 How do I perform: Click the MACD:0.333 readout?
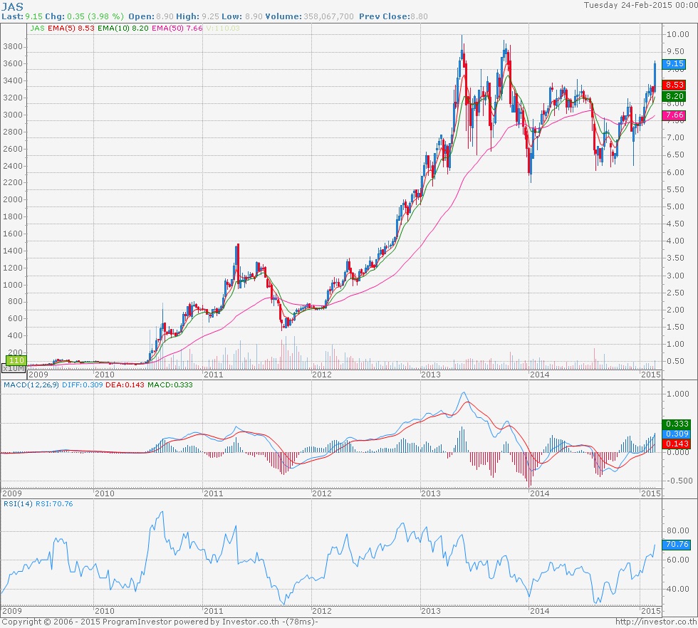[x=170, y=384]
